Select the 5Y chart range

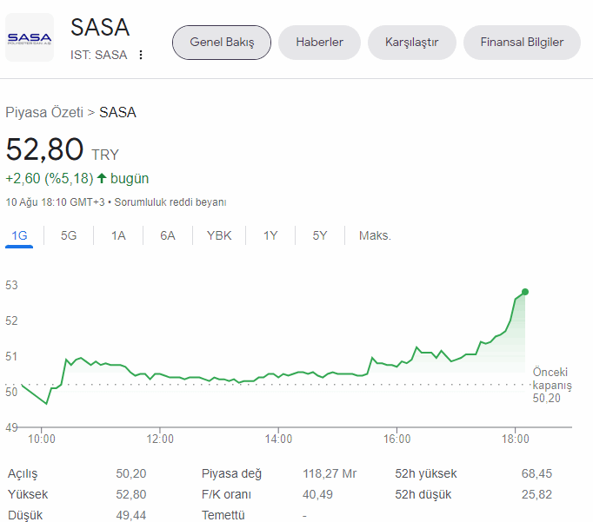320,235
